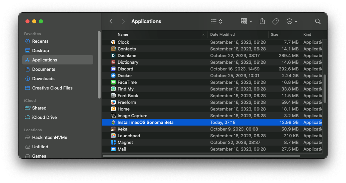Select Applications in the sidebar
This screenshot has width=346, height=183.
[x=58, y=60]
